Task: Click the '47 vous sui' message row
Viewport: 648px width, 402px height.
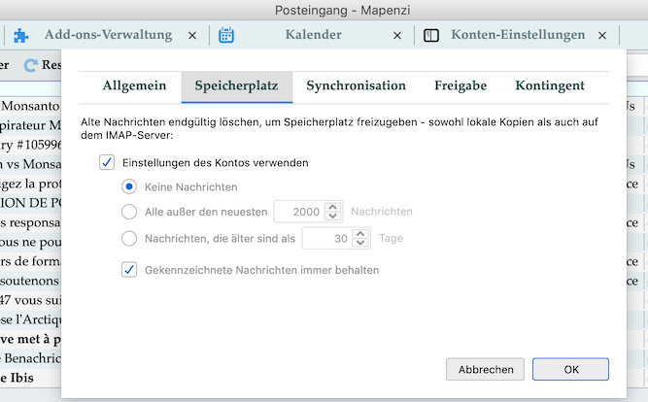Action: 30,300
